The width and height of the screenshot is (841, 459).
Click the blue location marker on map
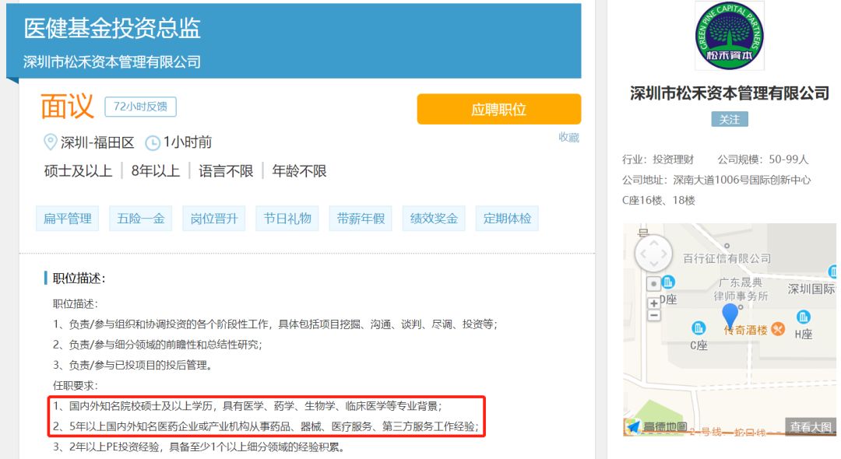pyautogui.click(x=730, y=314)
